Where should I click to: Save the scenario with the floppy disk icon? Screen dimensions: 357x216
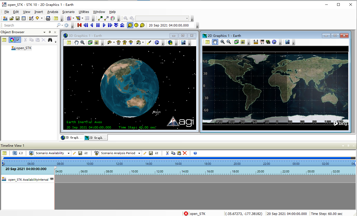click(18, 18)
